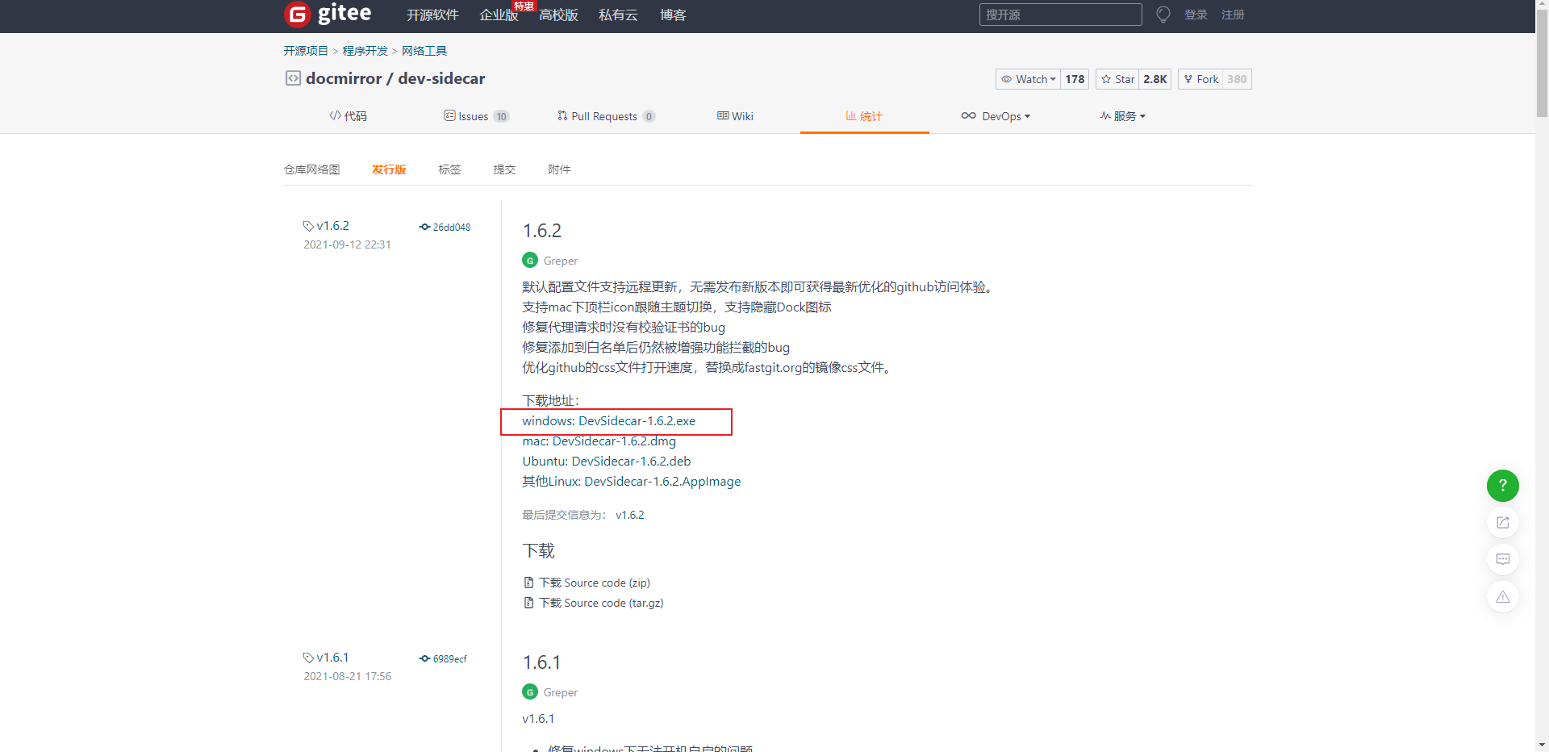Open 高校版 in top navigation
1549x752 pixels.
(x=558, y=15)
